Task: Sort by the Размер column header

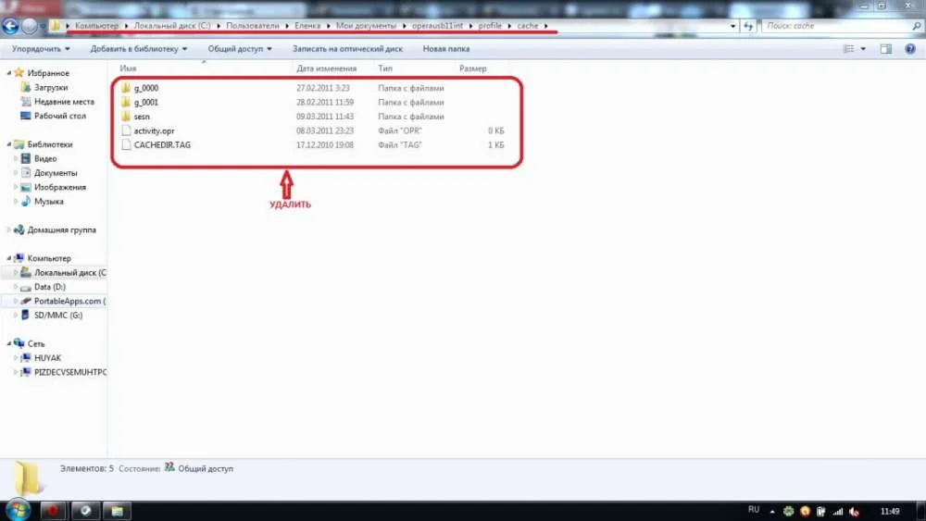Action: (x=473, y=68)
